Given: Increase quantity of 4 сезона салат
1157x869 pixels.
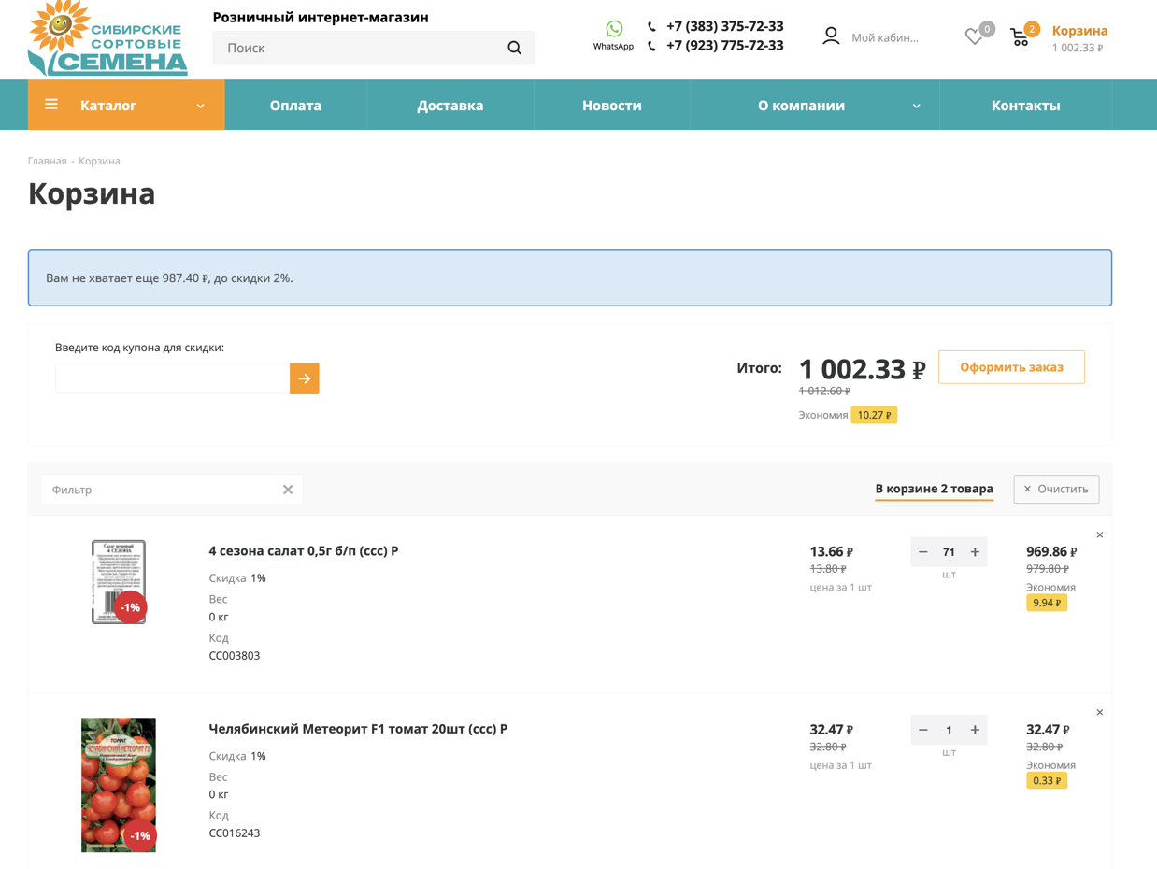Looking at the screenshot, I should click(975, 552).
